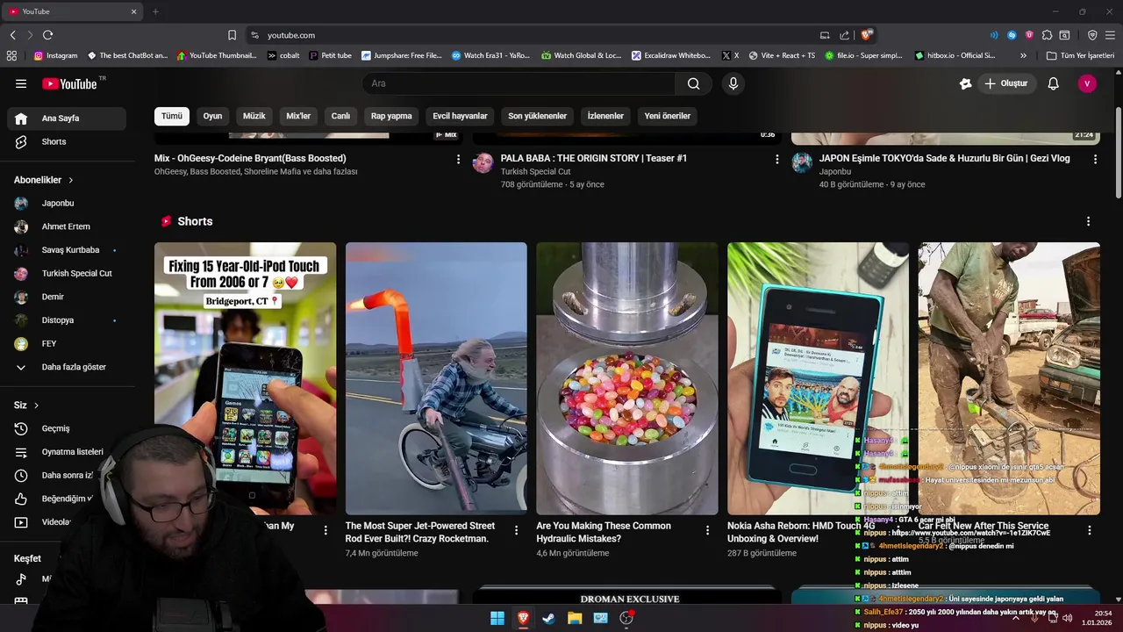Open the YouTube hamburger guide menu
The width and height of the screenshot is (1123, 632).
click(21, 83)
